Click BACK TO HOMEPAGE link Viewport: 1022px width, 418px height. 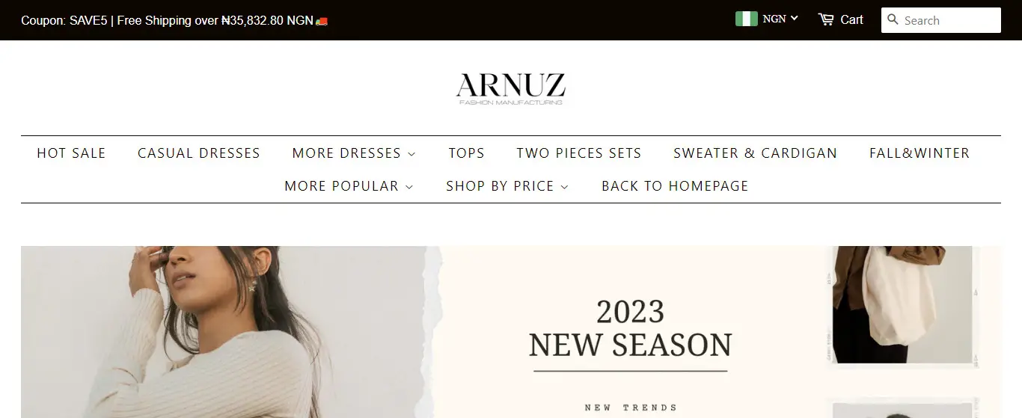click(675, 186)
